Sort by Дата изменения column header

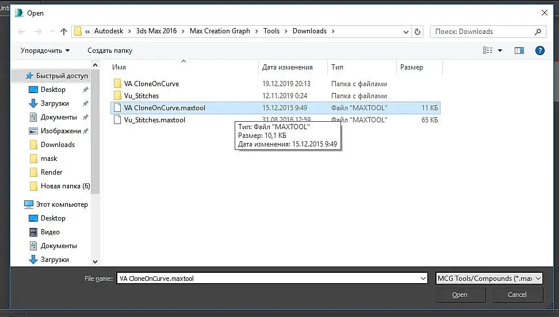(293, 67)
